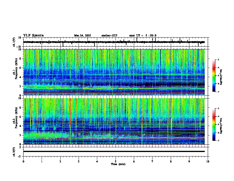Click time axis tick label '1'
The width and height of the screenshot is (234, 181).
[42, 161]
